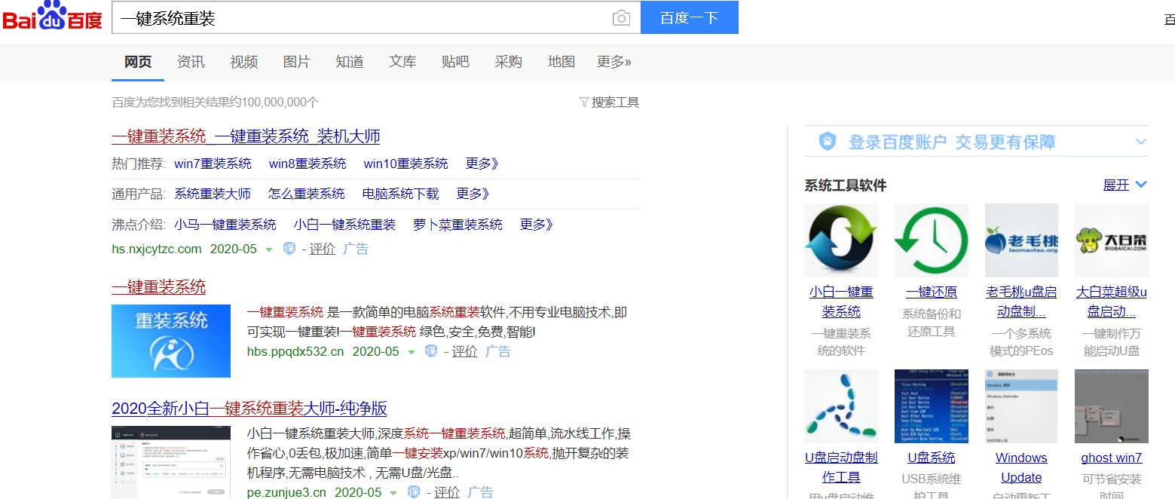
Task: Click 广告 label after pe.zunjue3.cn
Action: (480, 492)
